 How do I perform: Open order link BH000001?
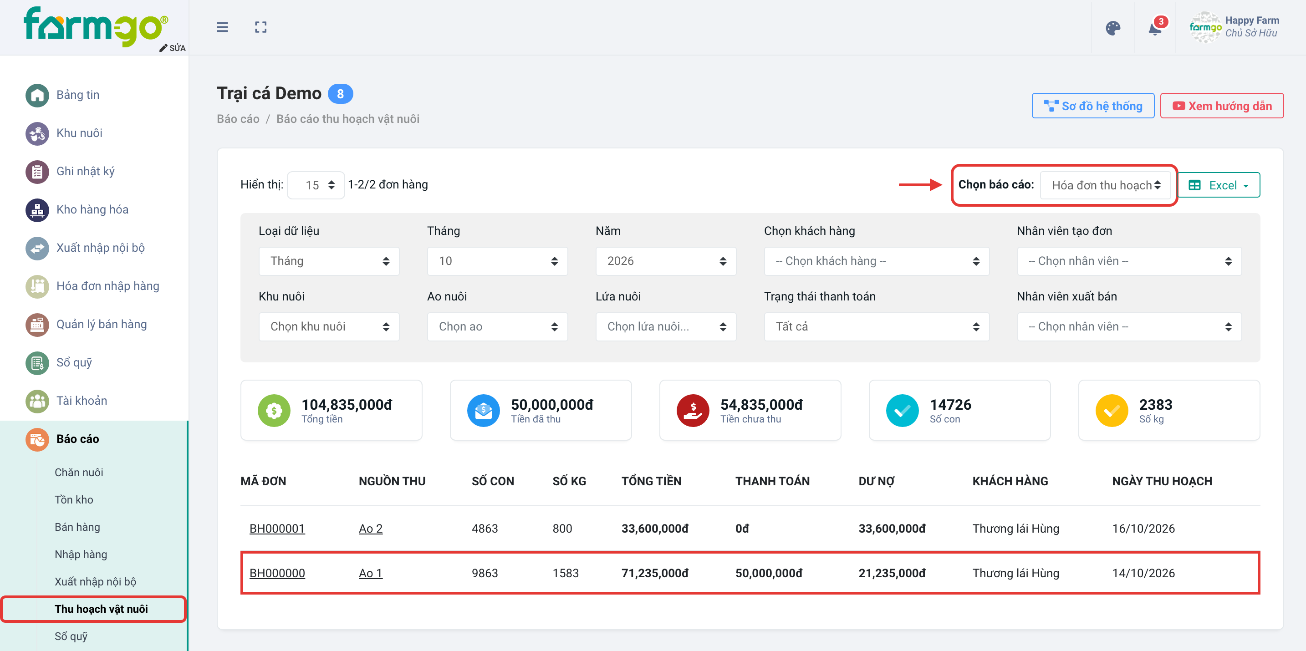[277, 528]
